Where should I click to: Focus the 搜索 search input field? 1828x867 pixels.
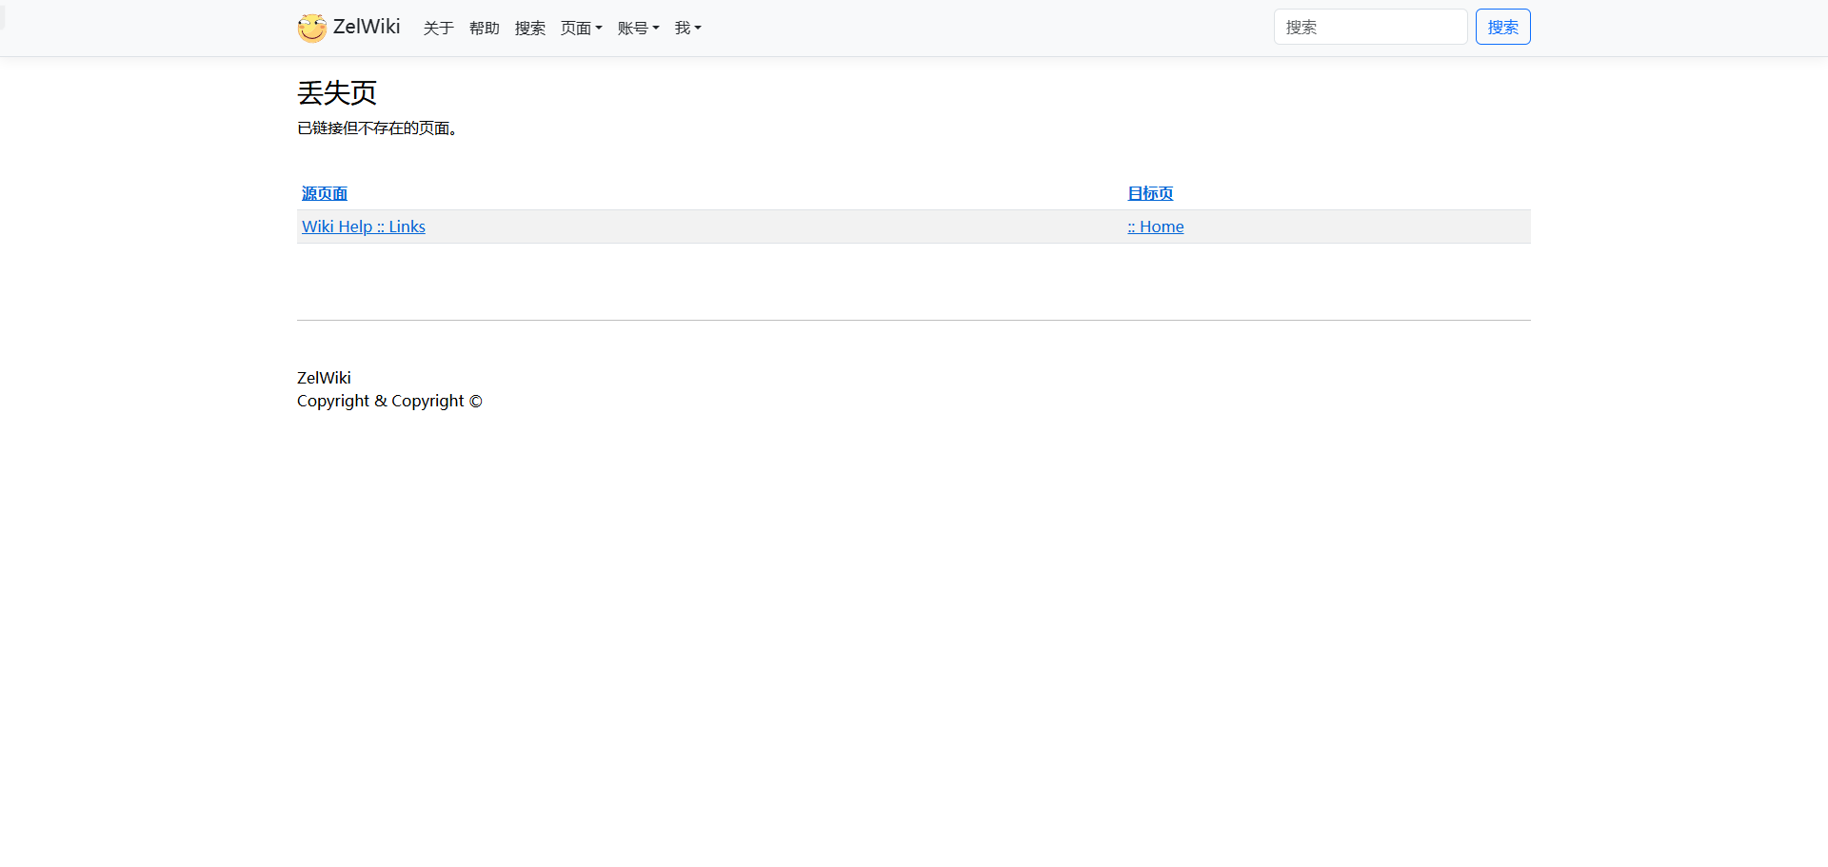click(1369, 27)
